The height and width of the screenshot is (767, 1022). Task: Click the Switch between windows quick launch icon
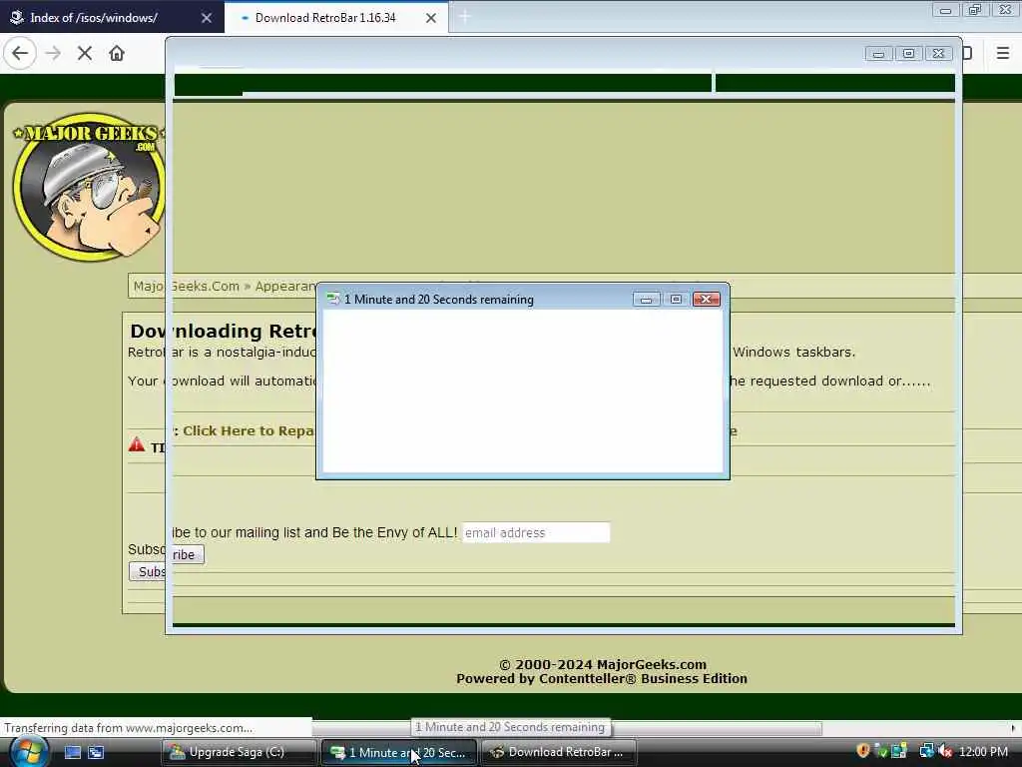click(x=96, y=753)
